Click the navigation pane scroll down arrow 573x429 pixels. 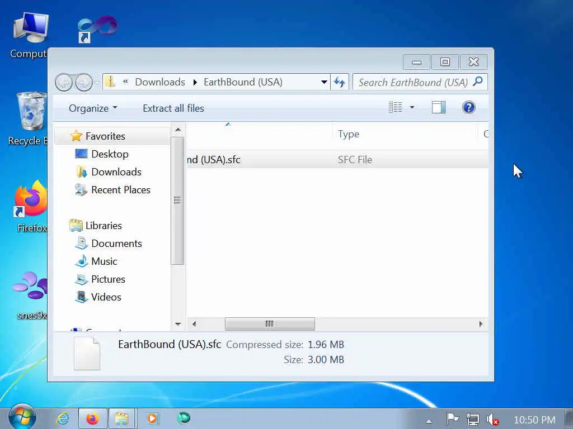click(x=177, y=324)
